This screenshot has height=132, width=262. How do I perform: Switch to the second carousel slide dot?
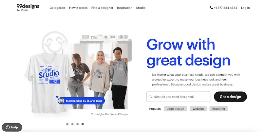point(72,124)
